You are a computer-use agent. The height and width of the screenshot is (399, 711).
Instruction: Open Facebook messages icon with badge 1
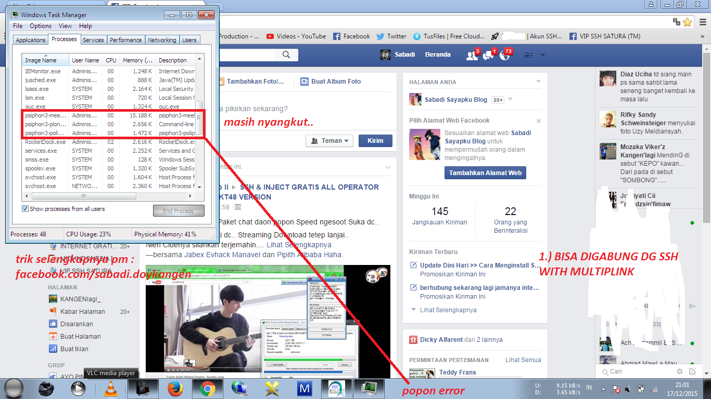488,55
